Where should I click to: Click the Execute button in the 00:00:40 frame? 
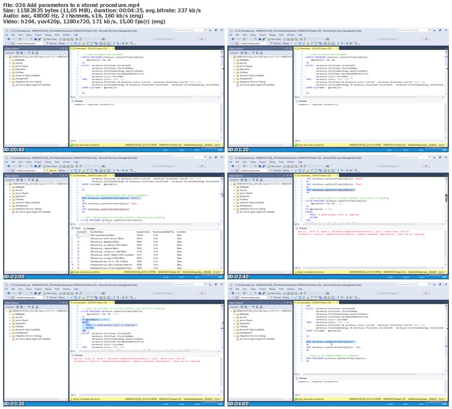52,43
